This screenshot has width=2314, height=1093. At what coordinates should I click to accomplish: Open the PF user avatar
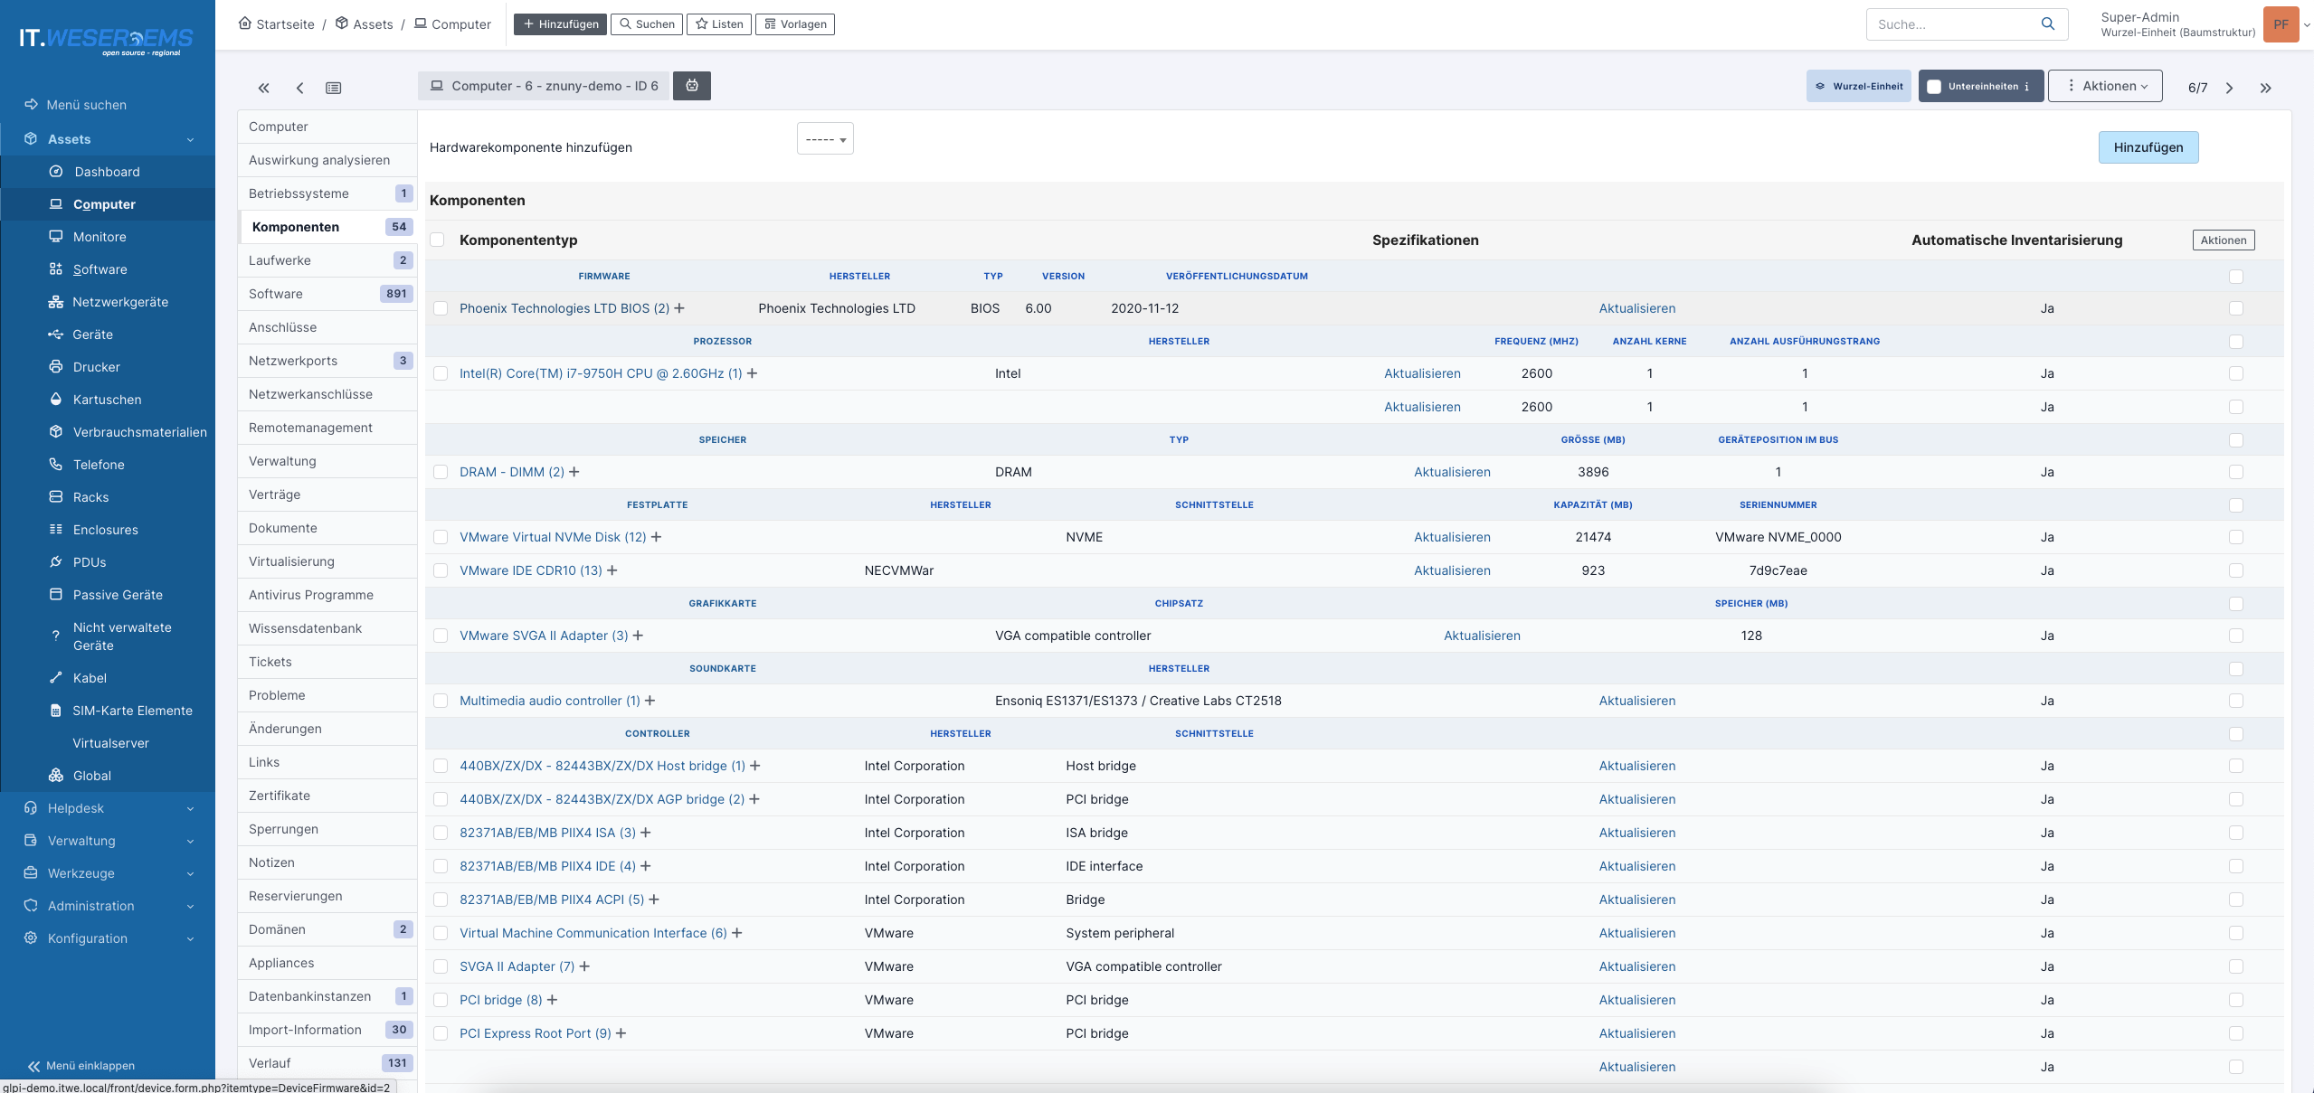coord(2281,24)
